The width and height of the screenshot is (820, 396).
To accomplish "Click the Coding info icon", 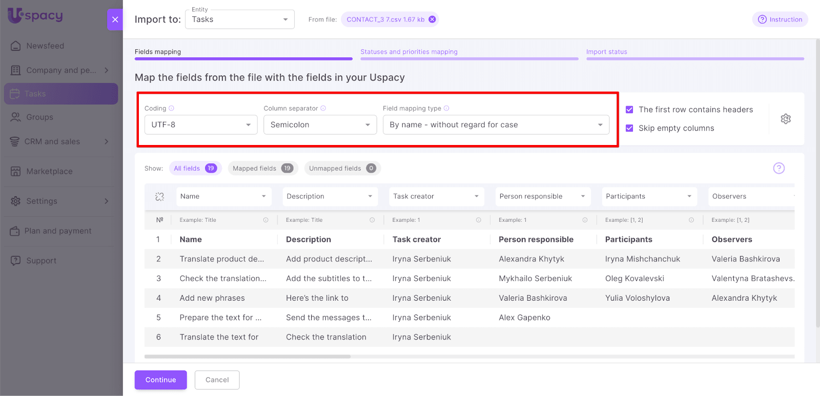I will click(x=172, y=109).
